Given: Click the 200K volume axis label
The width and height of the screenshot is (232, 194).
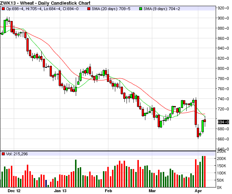Looking at the screenshot, I should [221, 159].
